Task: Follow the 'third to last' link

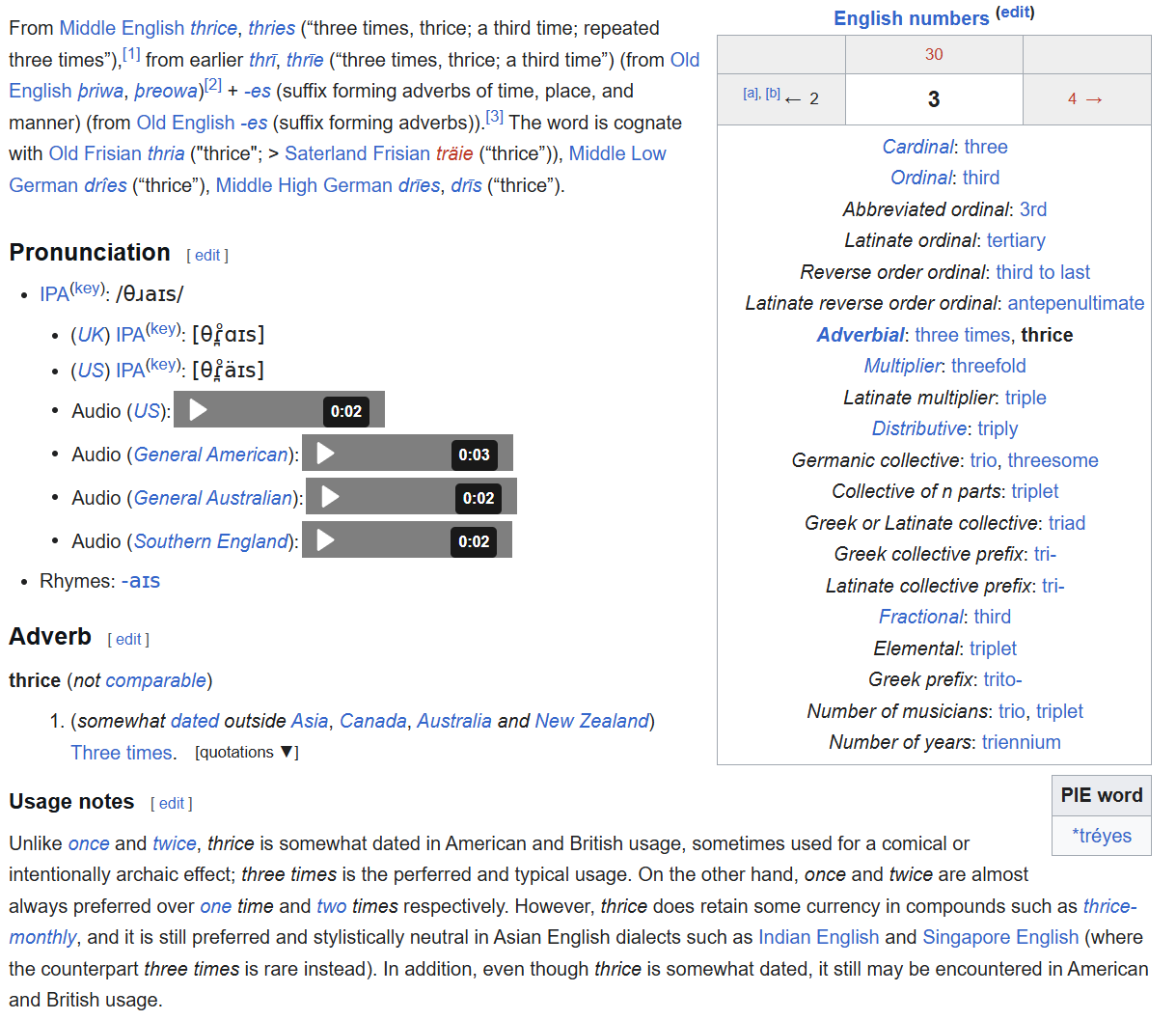Action: (x=1043, y=272)
